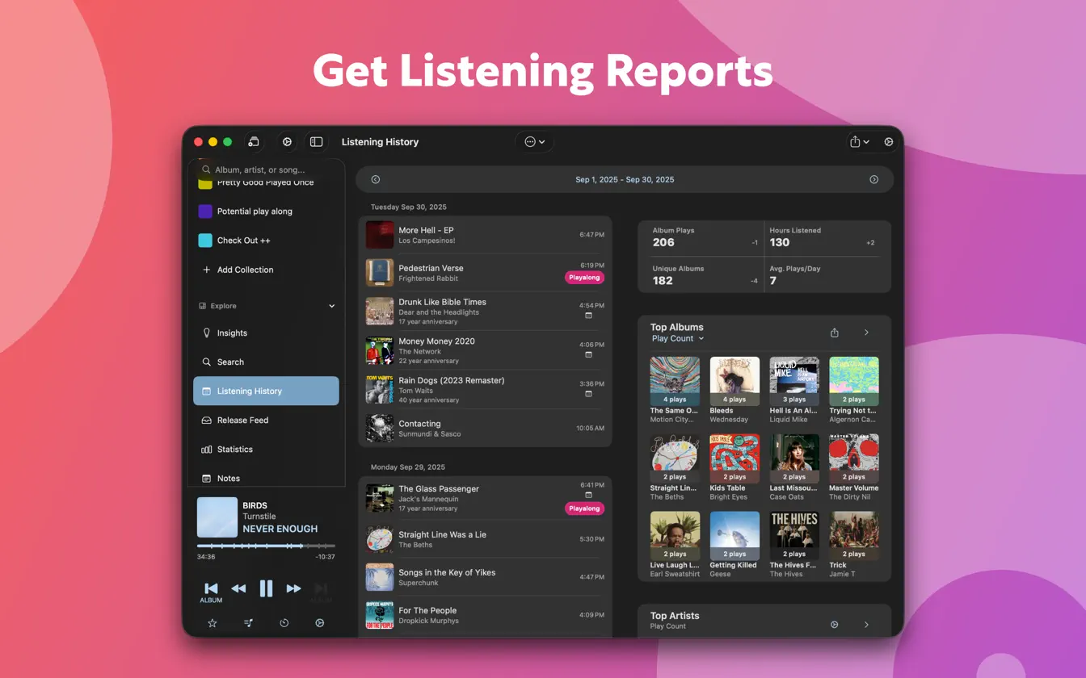This screenshot has height=678, width=1086.
Task: Click the play-circle icon at the window's far right
Action: [889, 142]
